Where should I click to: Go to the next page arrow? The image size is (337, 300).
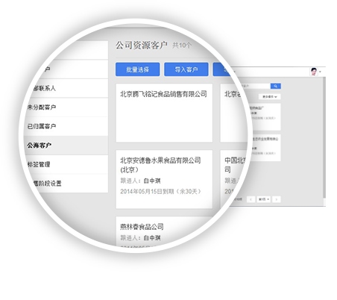[x=277, y=199]
